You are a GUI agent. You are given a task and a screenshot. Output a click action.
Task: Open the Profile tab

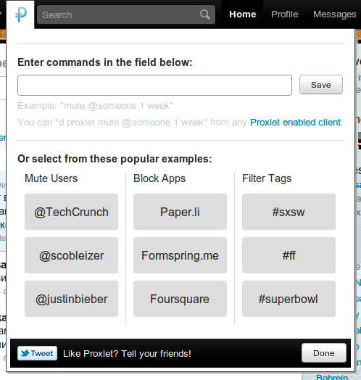tap(284, 15)
